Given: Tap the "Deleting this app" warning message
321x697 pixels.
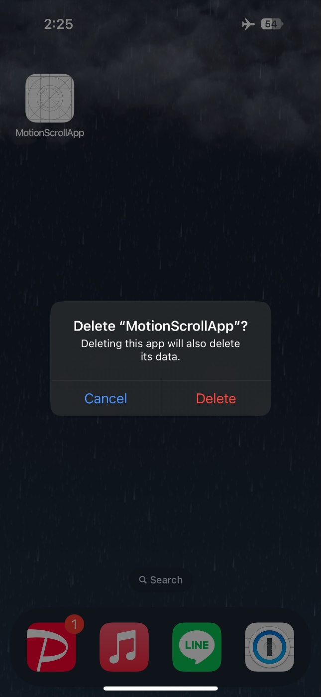Looking at the screenshot, I should pyautogui.click(x=161, y=350).
